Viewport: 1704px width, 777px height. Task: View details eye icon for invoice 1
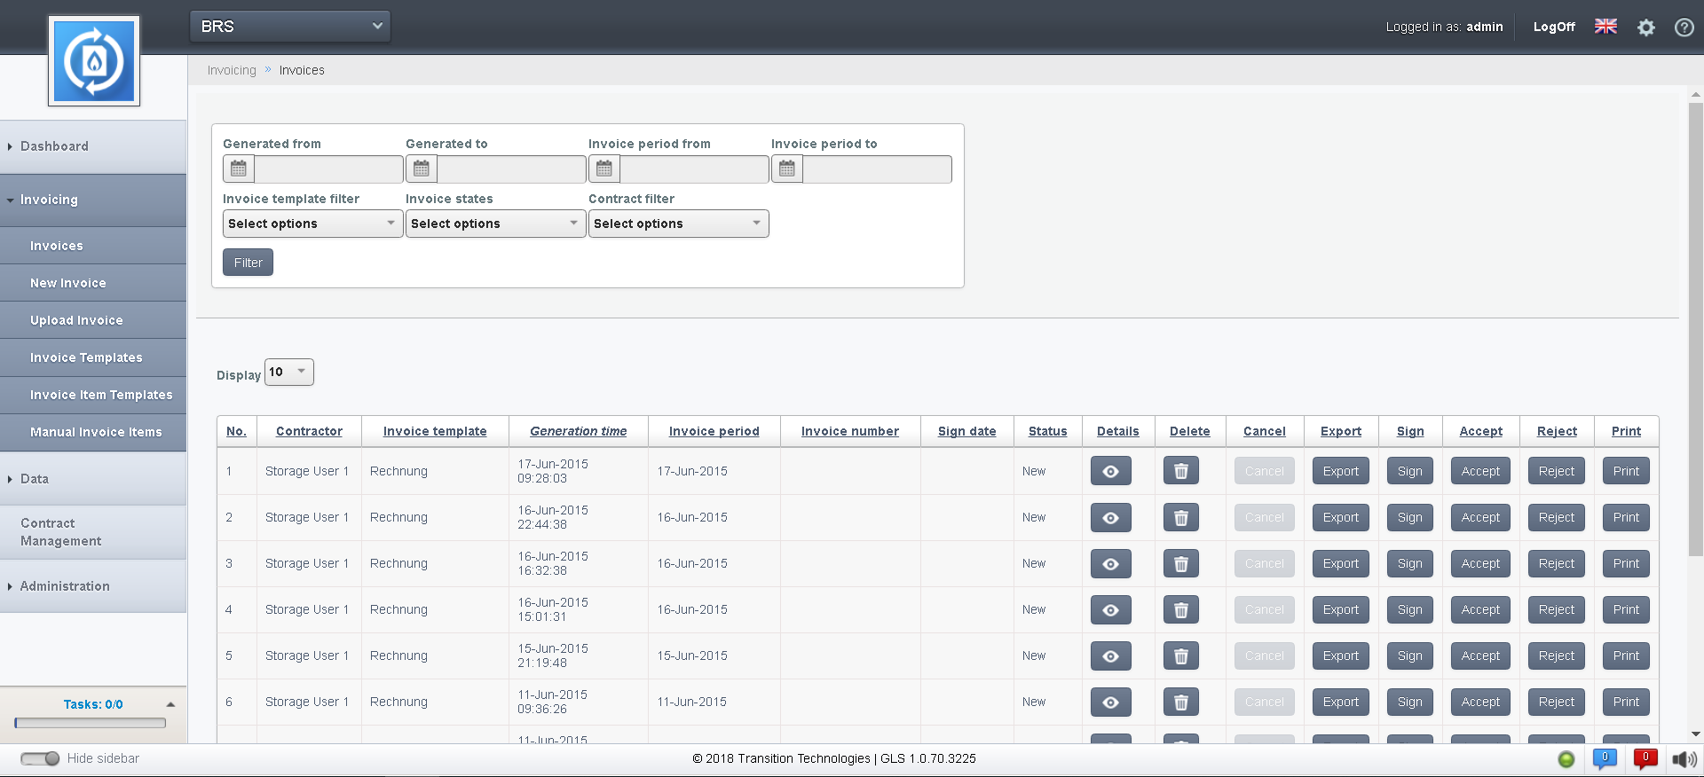click(x=1110, y=472)
